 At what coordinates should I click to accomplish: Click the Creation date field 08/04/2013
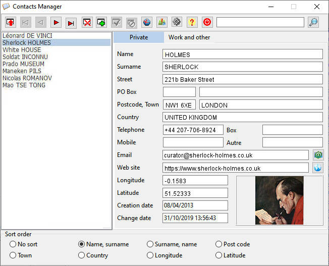pyautogui.click(x=195, y=205)
